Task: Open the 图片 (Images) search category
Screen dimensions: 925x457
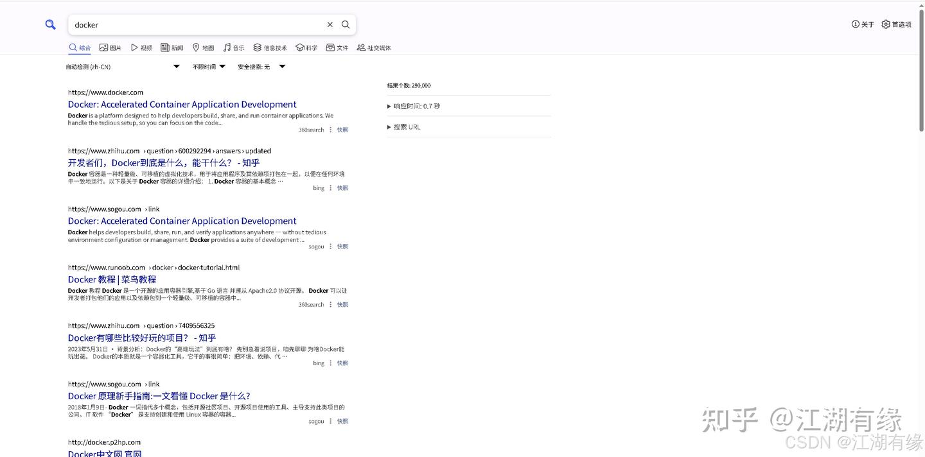Action: [x=110, y=47]
